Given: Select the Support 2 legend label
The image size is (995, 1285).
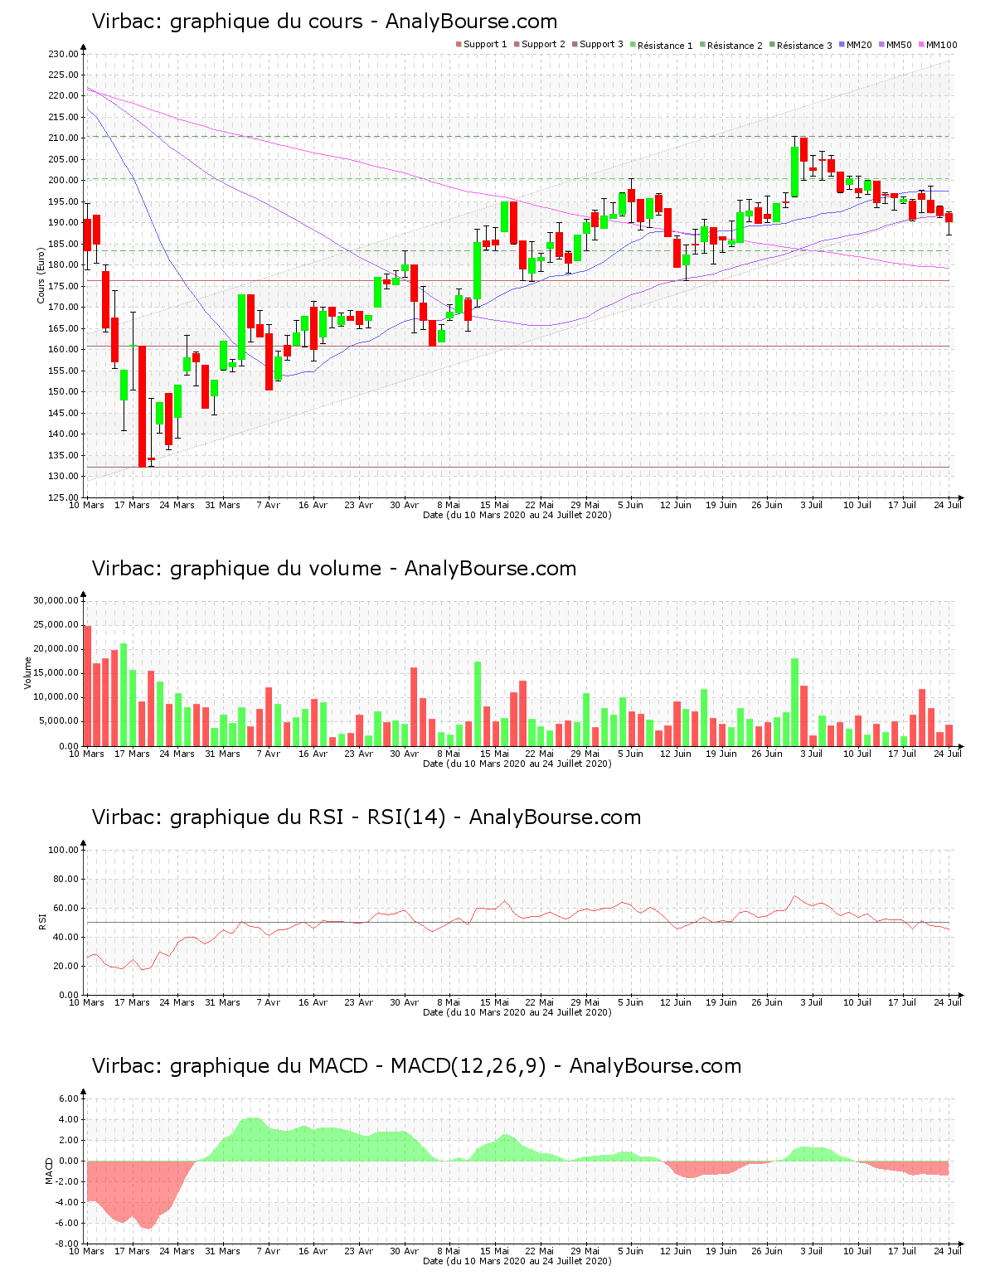Looking at the screenshot, I should [x=543, y=44].
